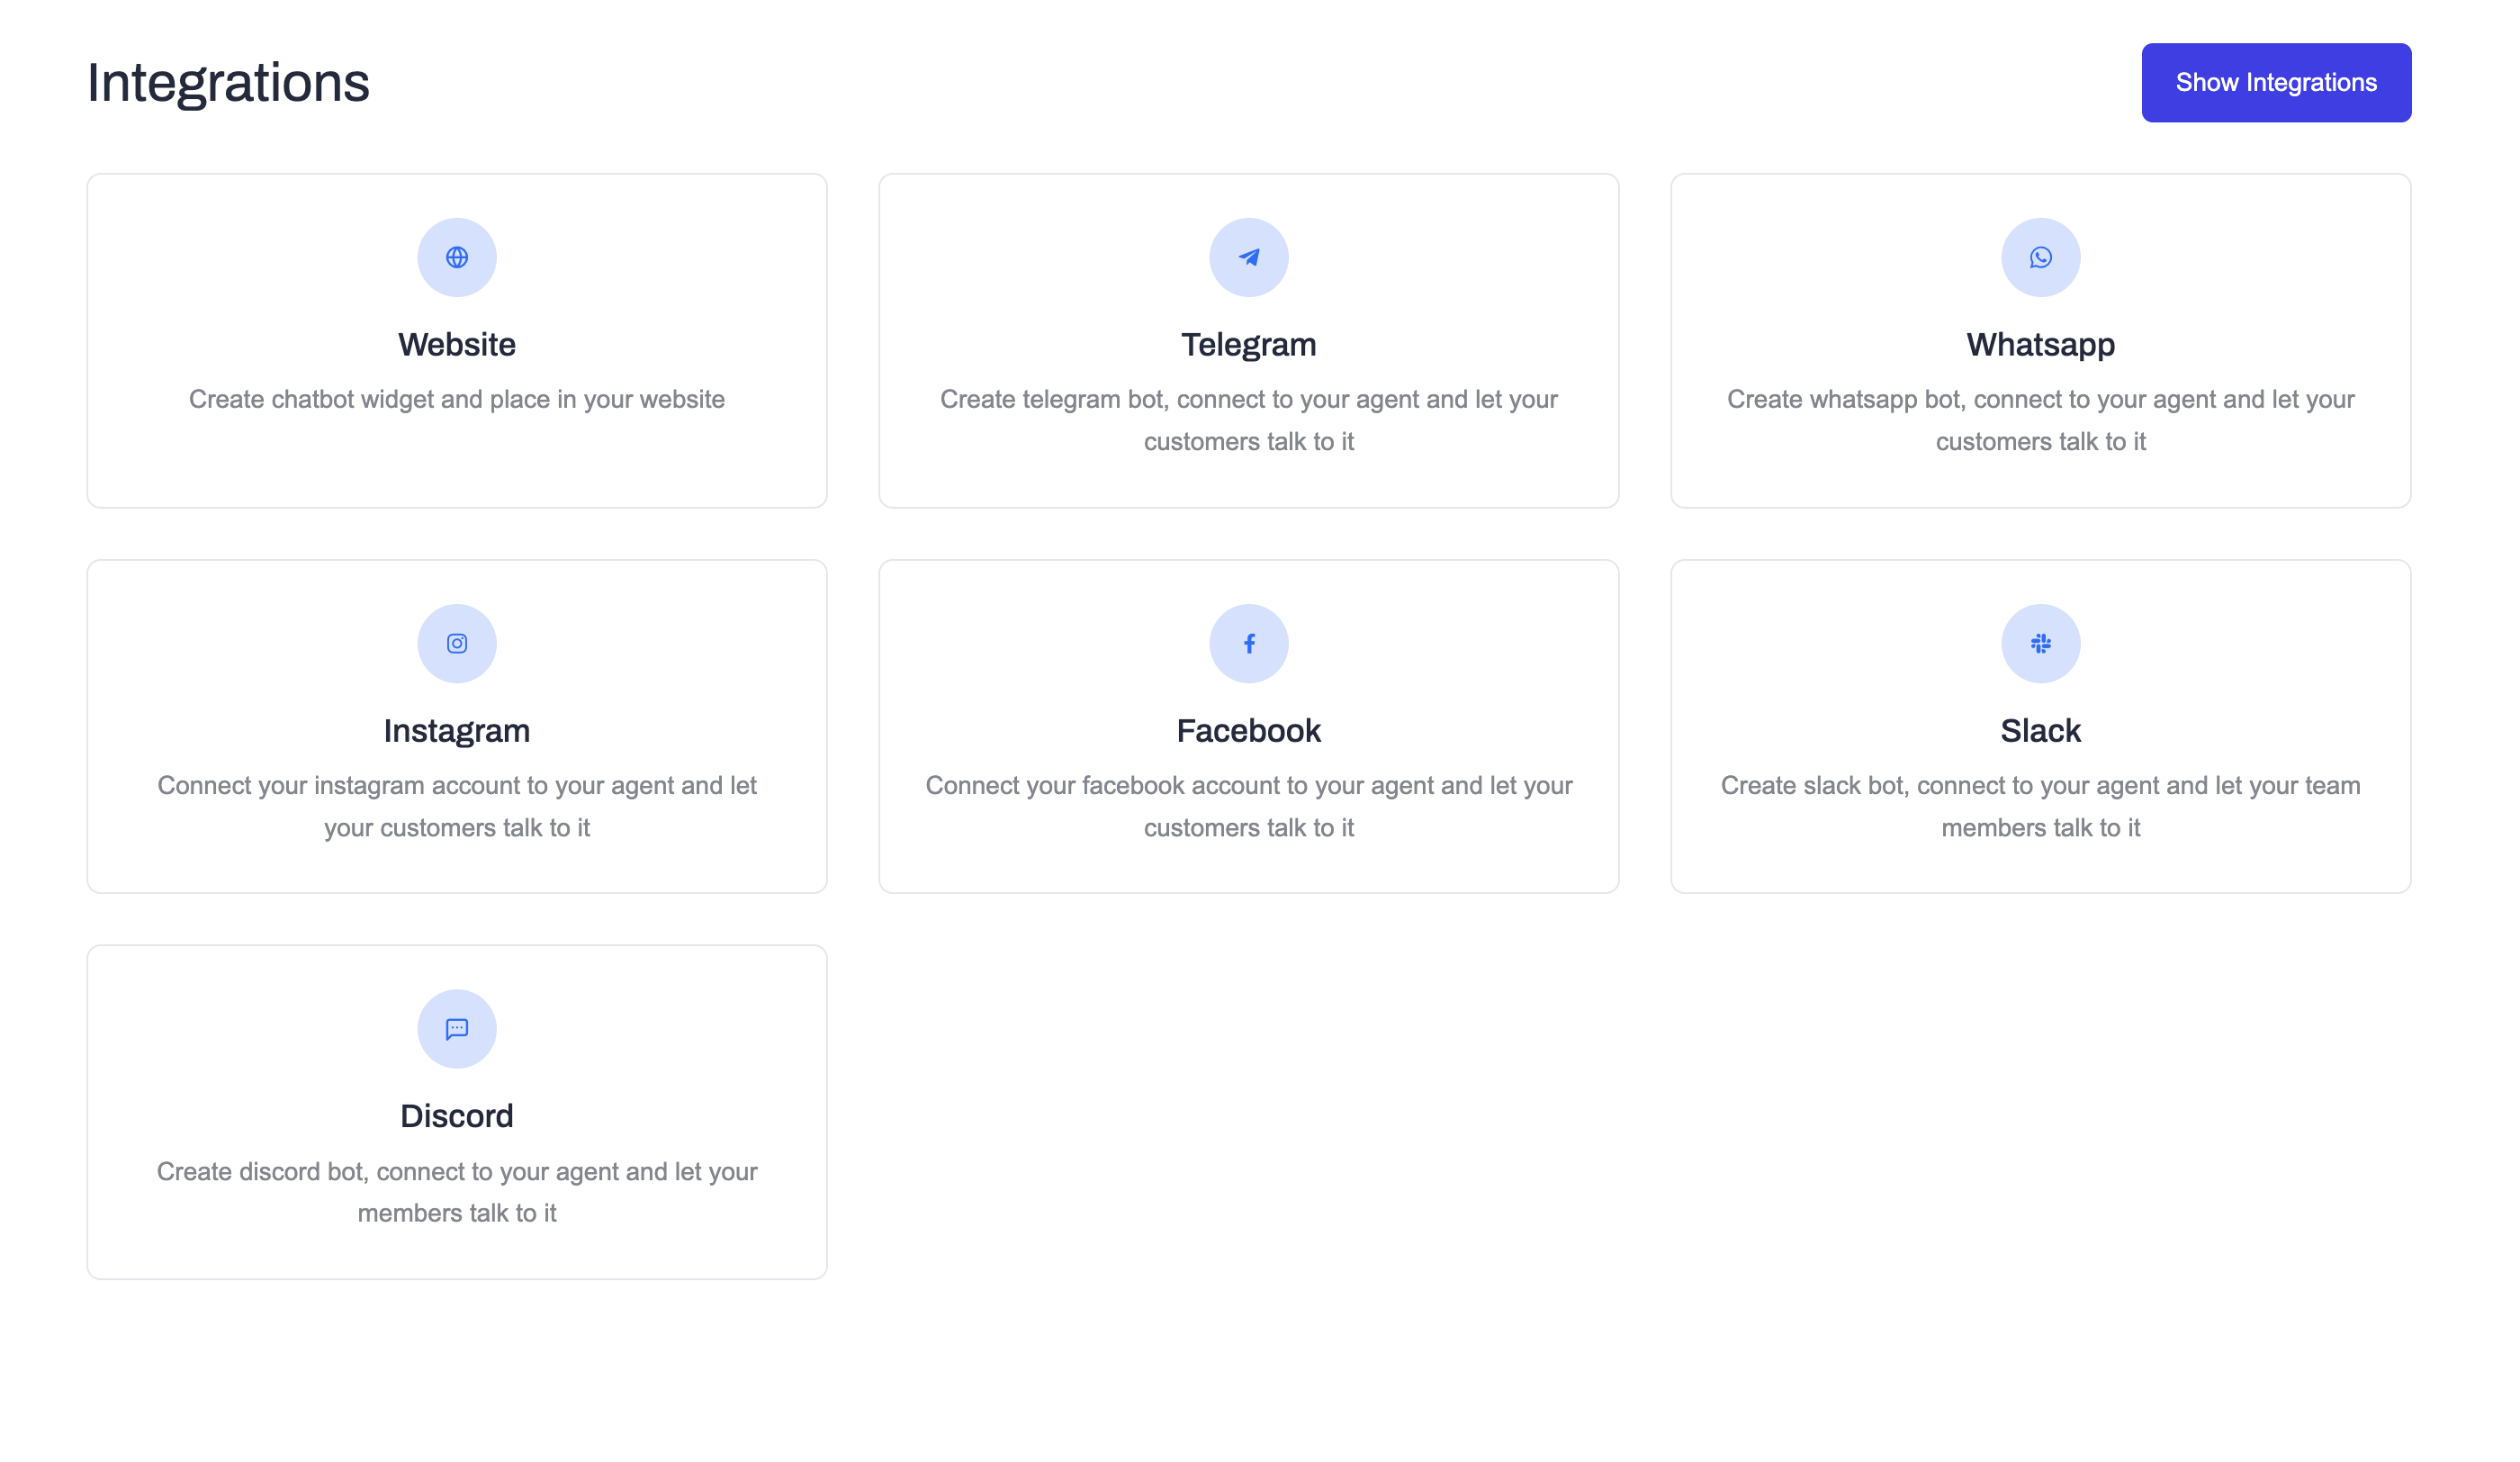Click the Website card title text
The image size is (2520, 1462).
click(x=456, y=344)
